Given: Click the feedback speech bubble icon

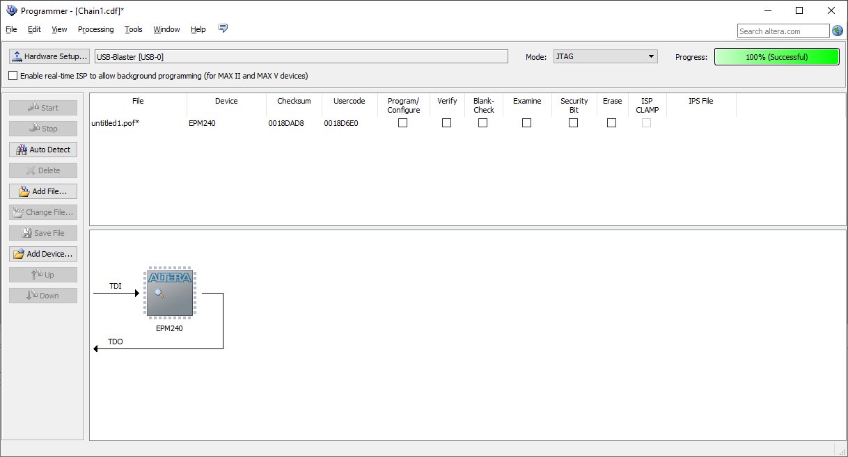Looking at the screenshot, I should tap(223, 29).
